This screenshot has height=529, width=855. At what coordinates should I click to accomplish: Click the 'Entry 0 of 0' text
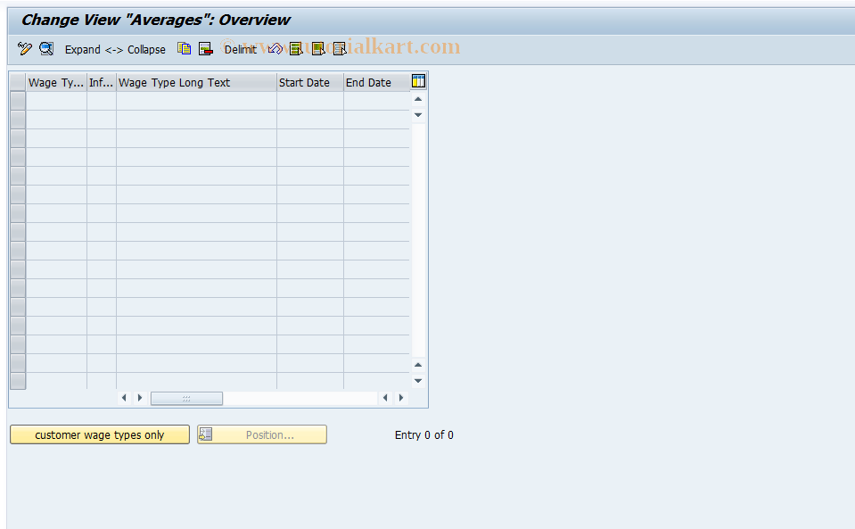click(424, 435)
